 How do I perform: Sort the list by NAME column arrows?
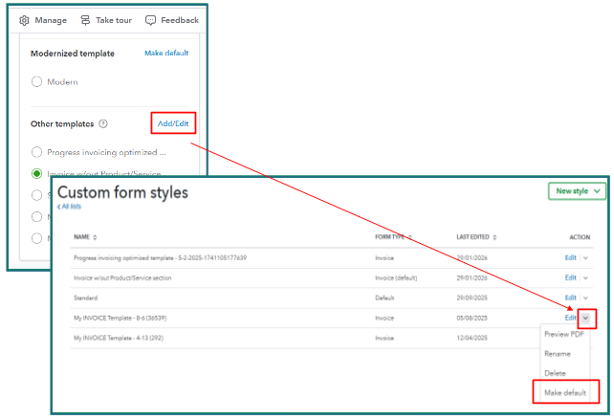click(x=95, y=237)
